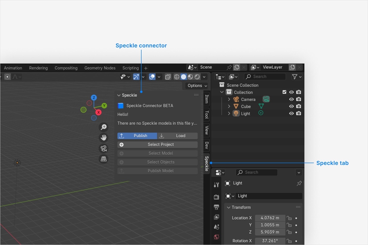Switch to the Geometry Nodes workspace

click(x=100, y=68)
